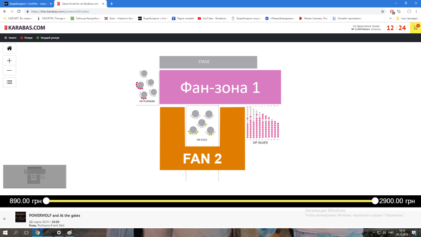Viewport: 421px width, 237px height.
Task: Open the yellow shopping cart
Action: (x=415, y=28)
